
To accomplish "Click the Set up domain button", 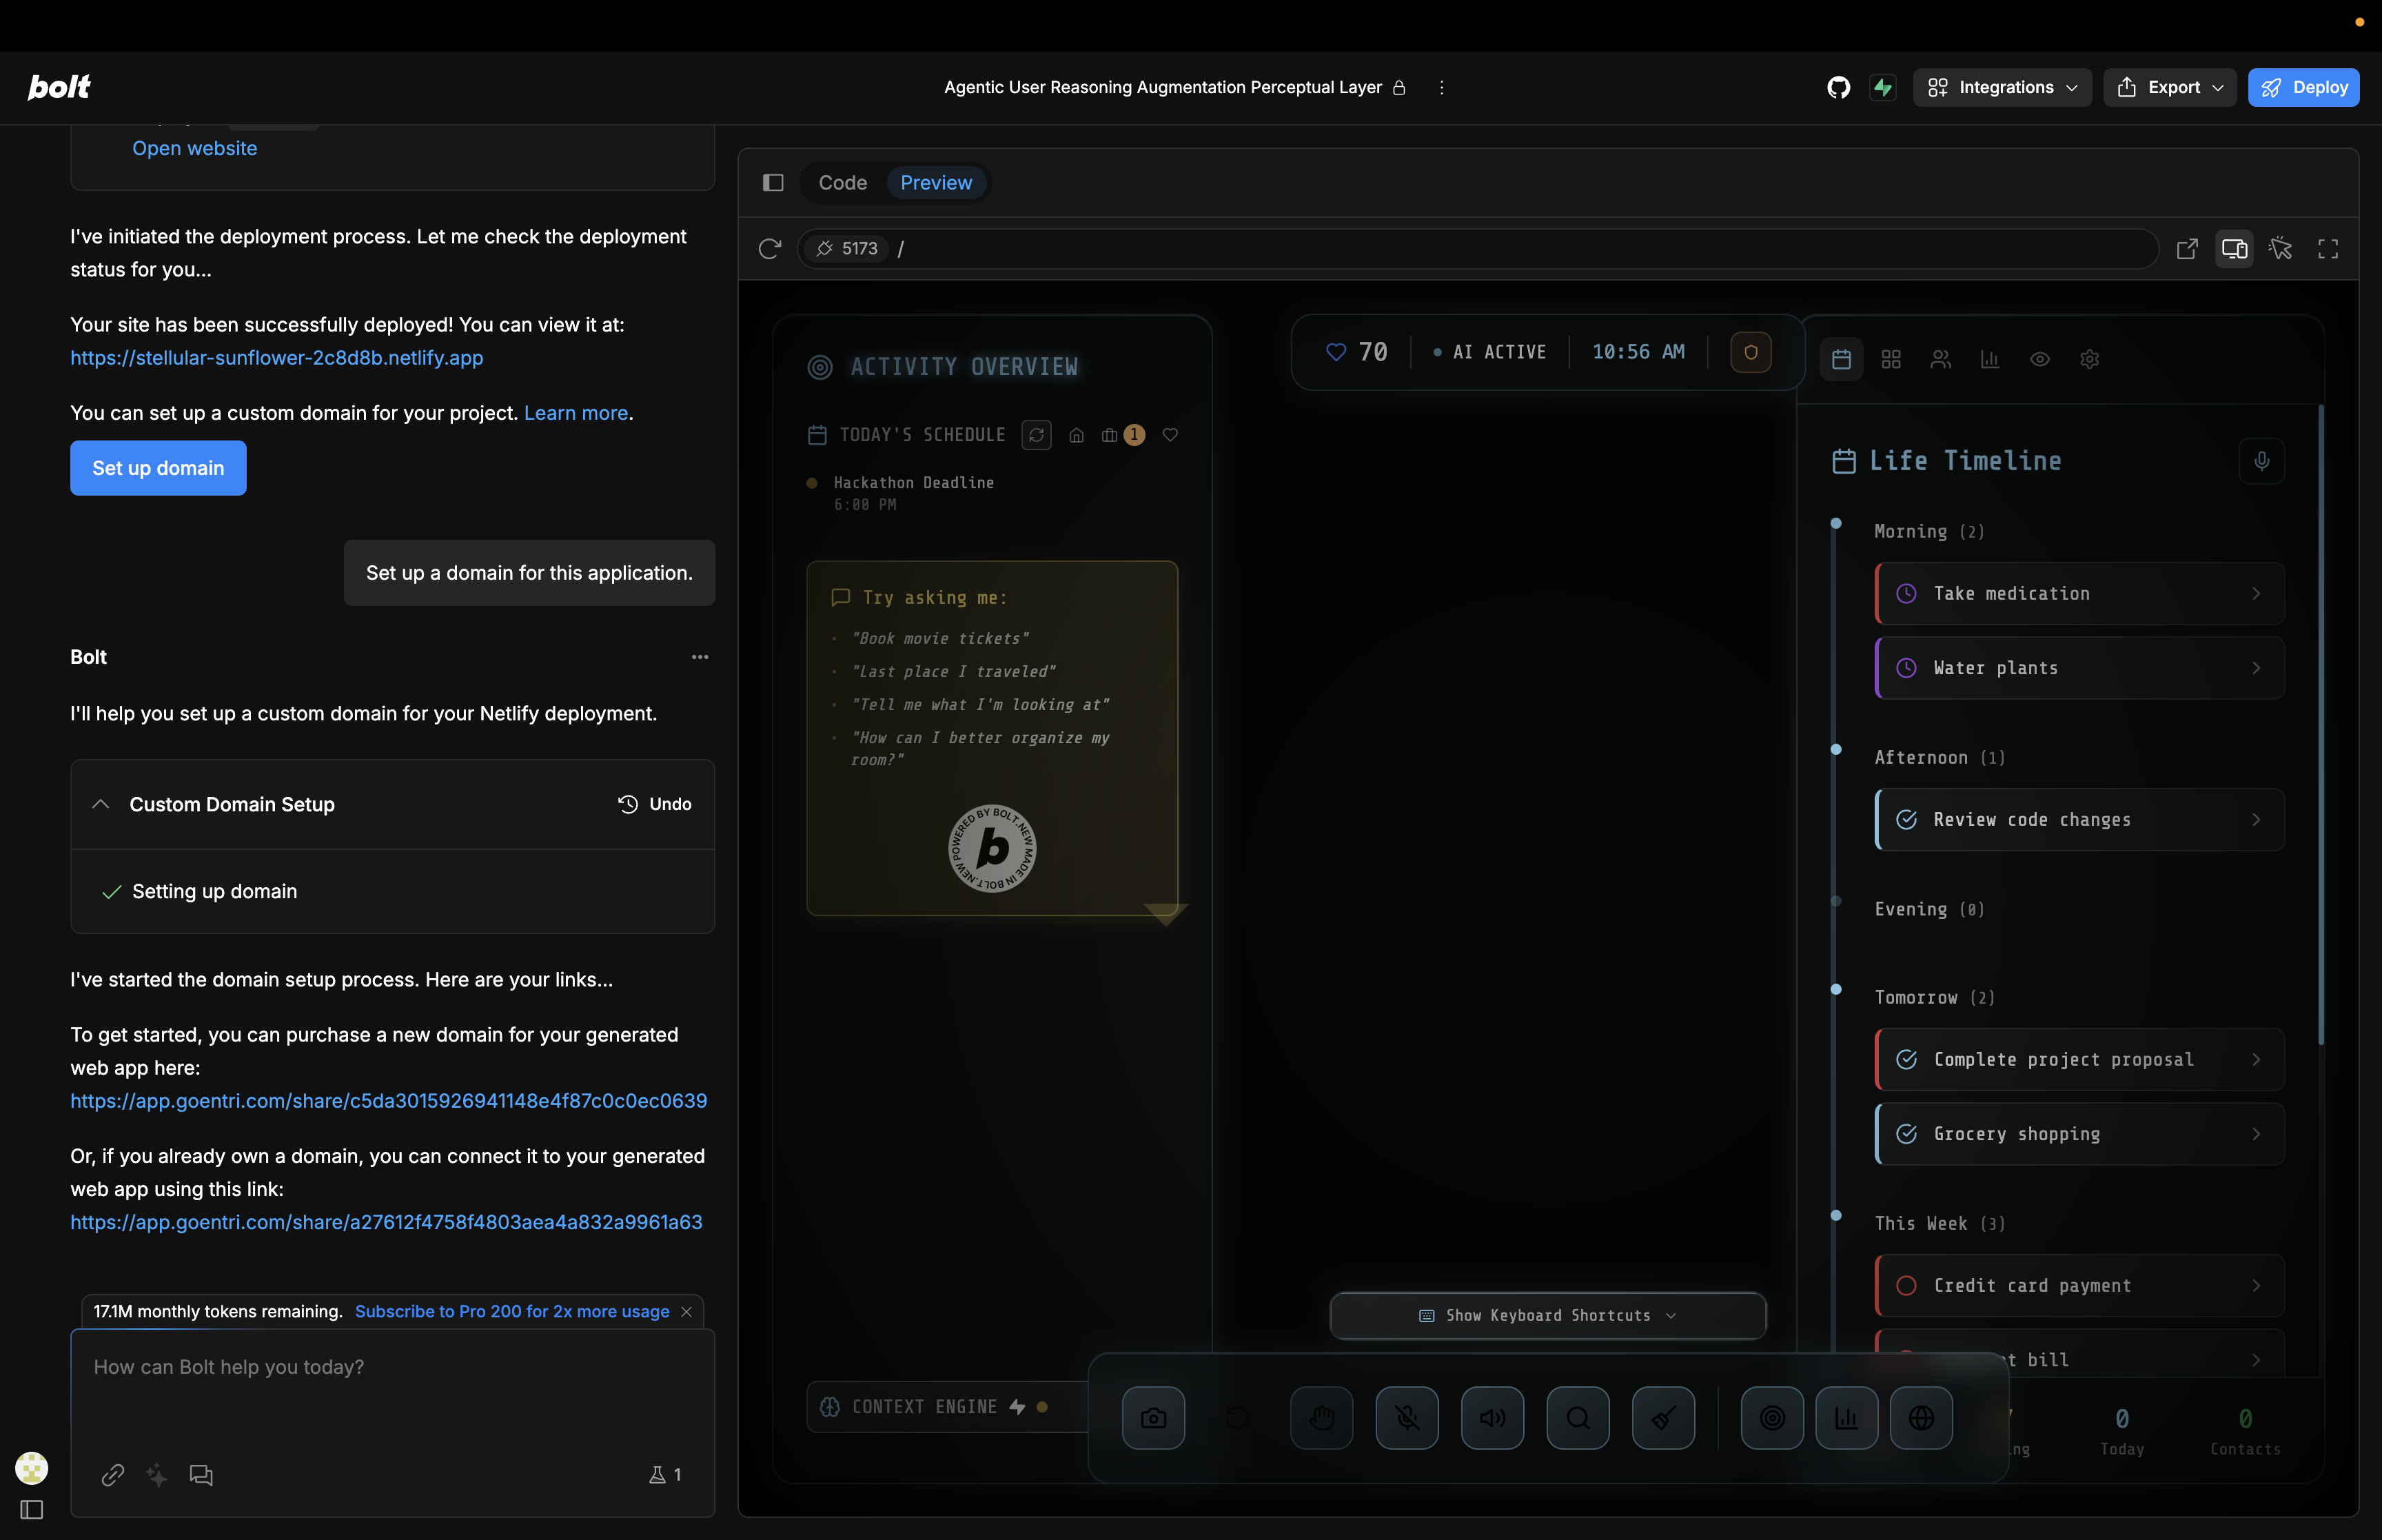I will (x=158, y=468).
